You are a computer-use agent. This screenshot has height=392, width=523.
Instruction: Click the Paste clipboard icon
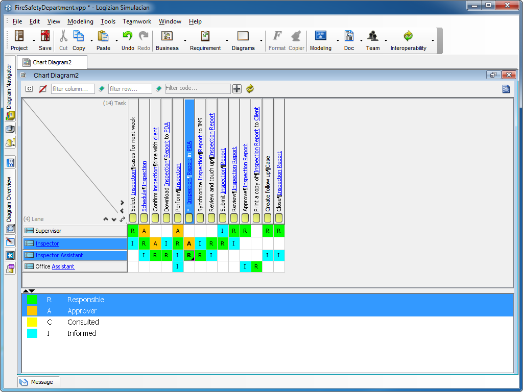103,37
